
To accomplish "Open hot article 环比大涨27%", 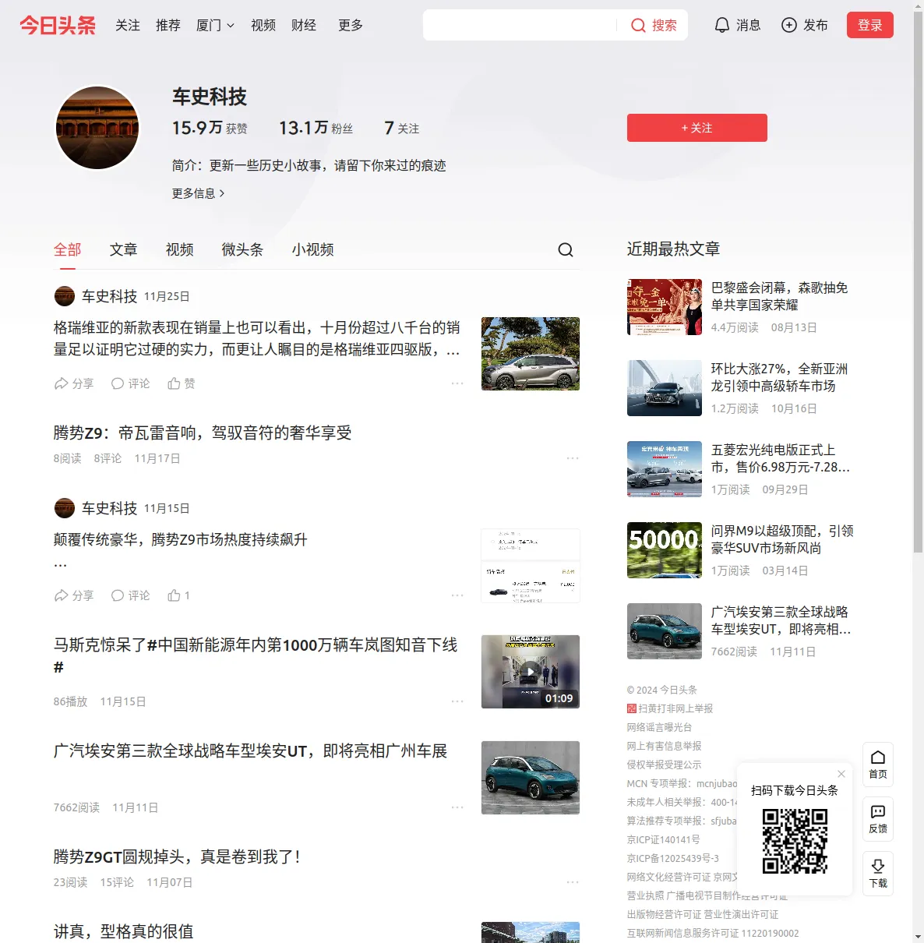I will pyautogui.click(x=780, y=377).
